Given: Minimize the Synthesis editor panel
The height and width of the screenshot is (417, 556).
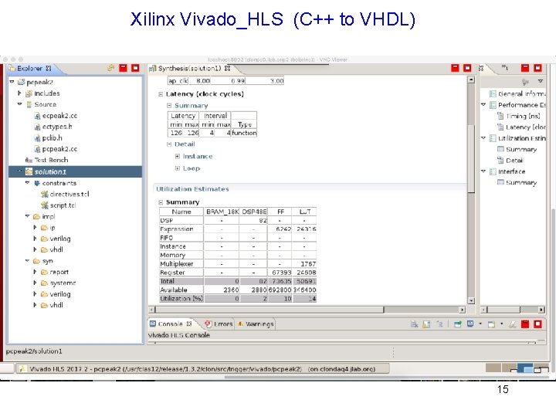Looking at the screenshot, I should pos(455,68).
